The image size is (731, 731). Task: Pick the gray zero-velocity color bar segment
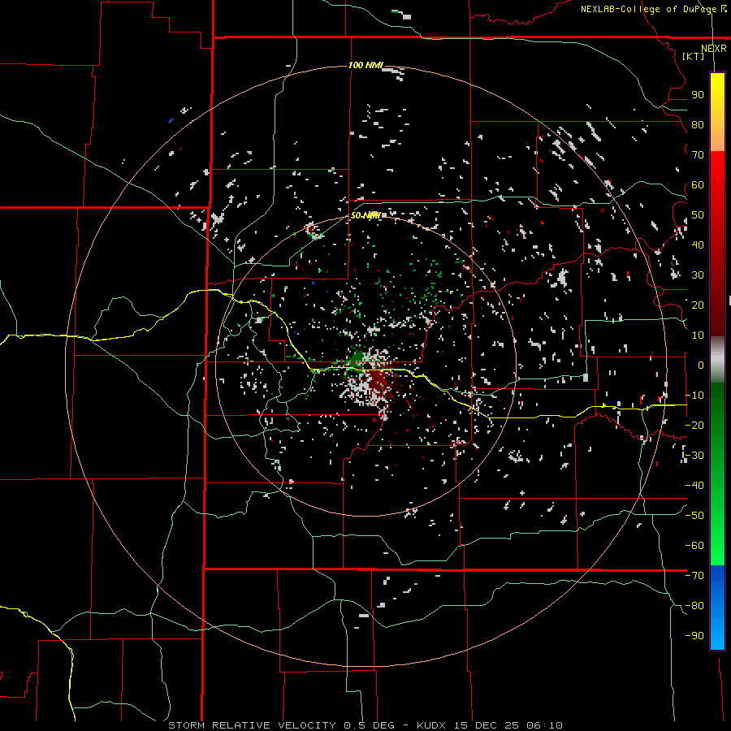pos(717,360)
